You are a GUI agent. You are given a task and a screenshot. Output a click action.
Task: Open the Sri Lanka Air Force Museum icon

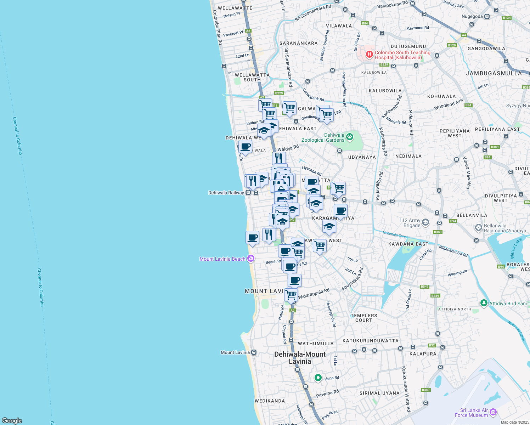click(x=493, y=413)
